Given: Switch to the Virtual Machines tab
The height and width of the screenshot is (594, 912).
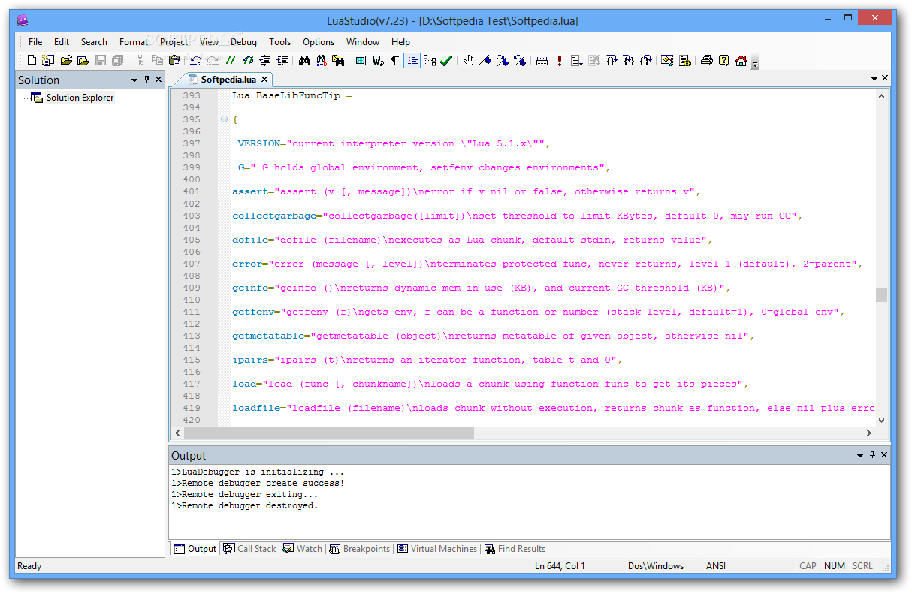Looking at the screenshot, I should click(x=437, y=549).
